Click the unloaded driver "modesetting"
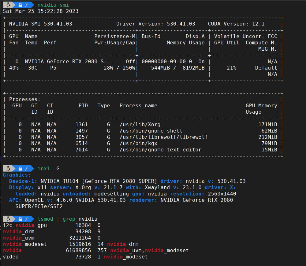The image size is (306, 266). click(112, 194)
